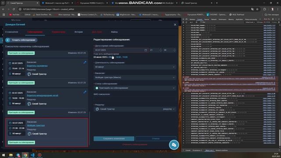Save the interview changes

pyautogui.click(x=114, y=139)
